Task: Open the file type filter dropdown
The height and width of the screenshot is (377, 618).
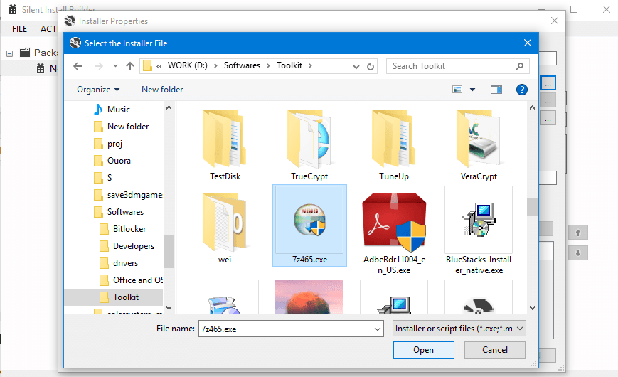Action: click(459, 329)
